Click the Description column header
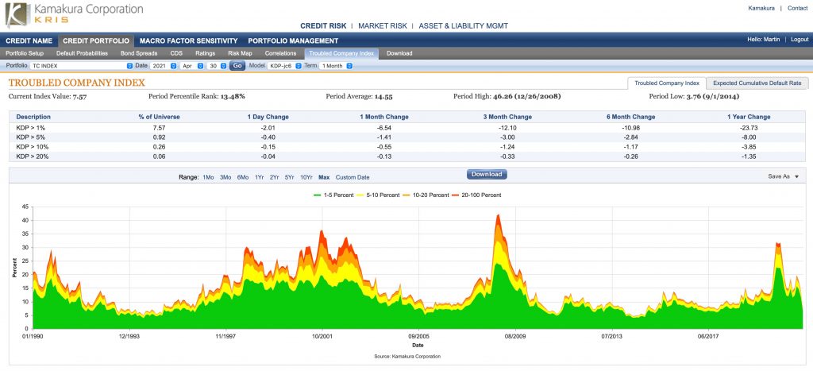 pyautogui.click(x=33, y=118)
